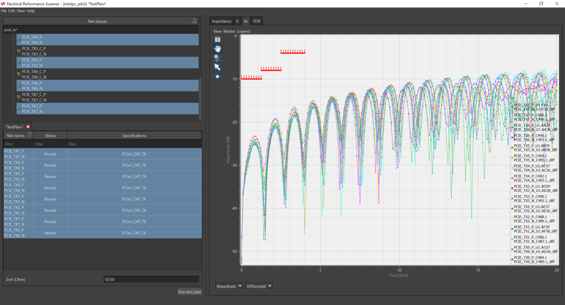
Task: Click the Run test plan button
Action: pyautogui.click(x=189, y=292)
